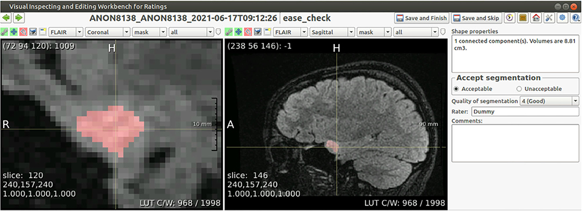Click 'slice: 120' text in Coronal viewer

[x=23, y=175]
